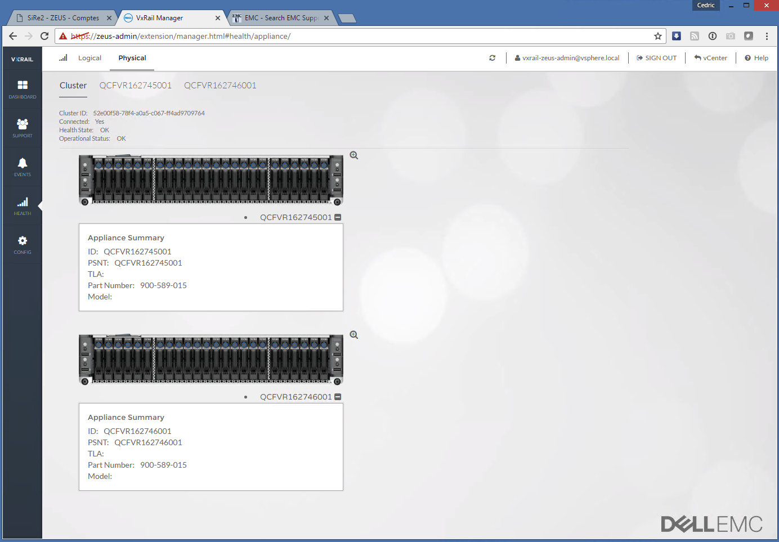
Task: Zoom into second appliance with magnifier icon
Action: coord(354,335)
